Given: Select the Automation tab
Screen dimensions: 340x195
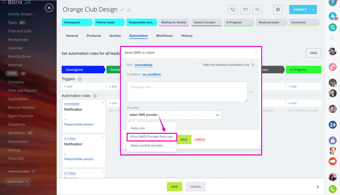Looking at the screenshot, I should 138,36.
